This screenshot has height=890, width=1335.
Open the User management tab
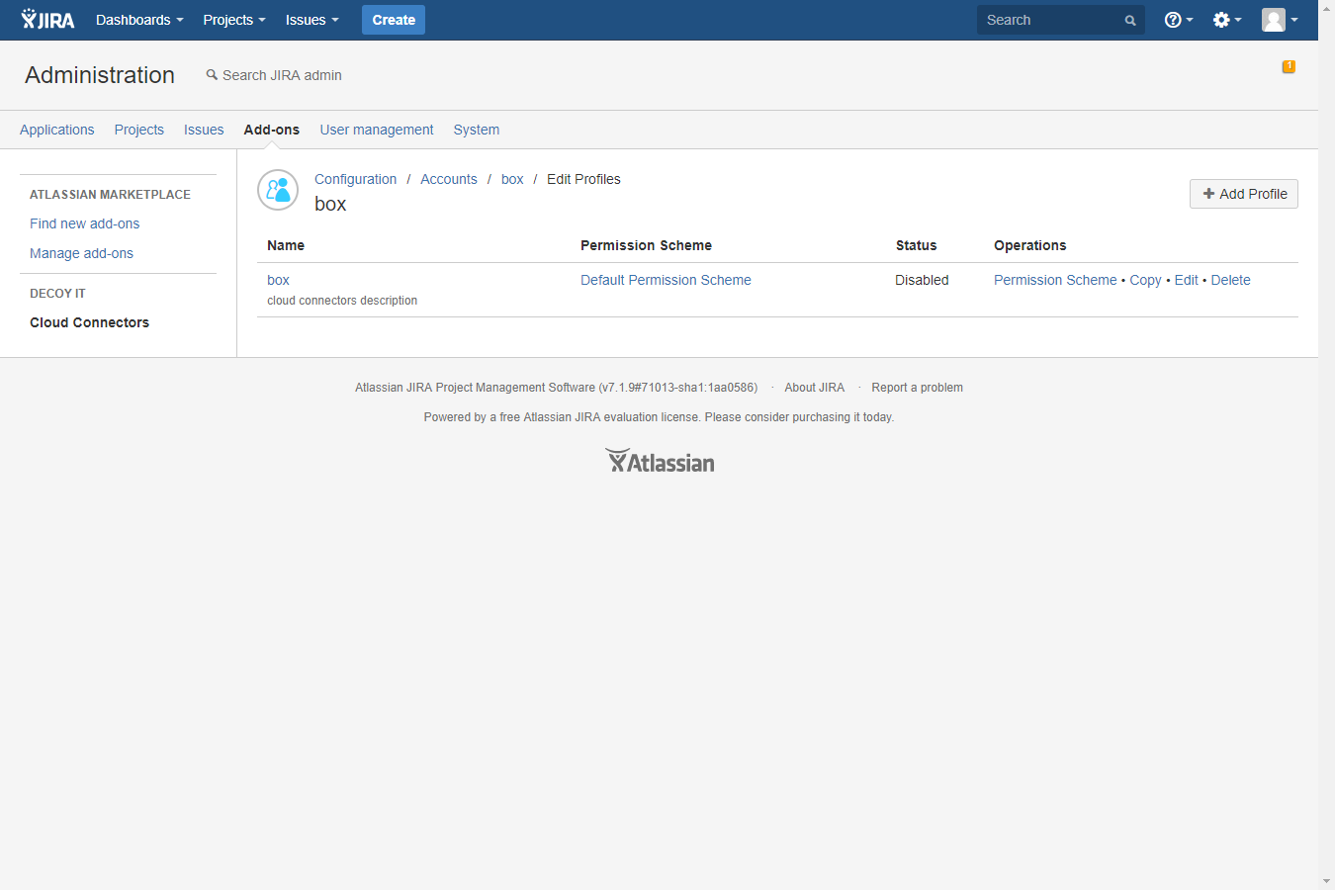[x=377, y=130]
